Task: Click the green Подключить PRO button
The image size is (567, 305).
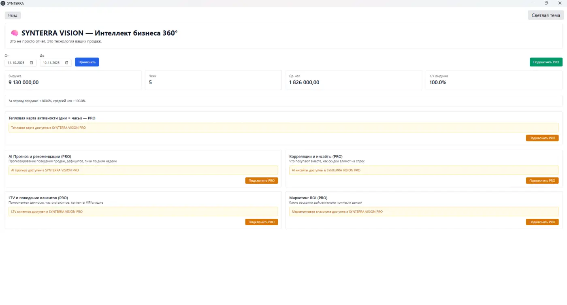Action: click(x=546, y=62)
